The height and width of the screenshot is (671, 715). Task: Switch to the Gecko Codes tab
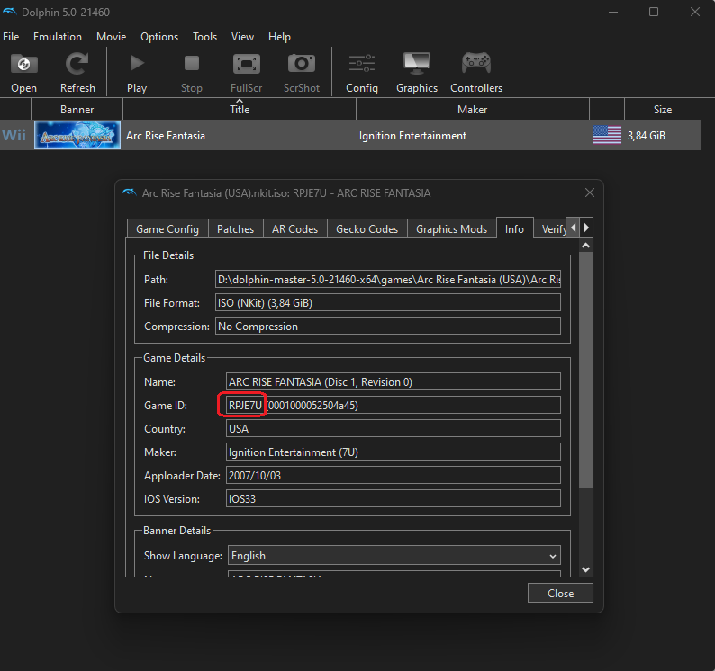point(367,229)
